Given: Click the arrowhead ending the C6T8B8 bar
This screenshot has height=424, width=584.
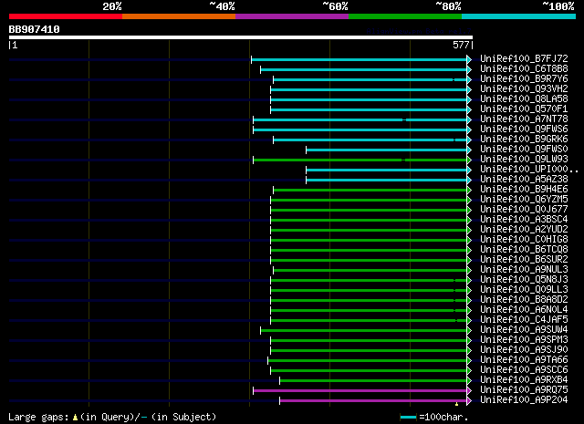Looking at the screenshot, I should 469,69.
